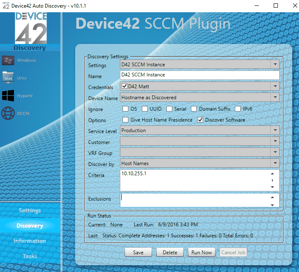This screenshot has width=299, height=272.
Task: Click the Run Now button
Action: (x=201, y=252)
